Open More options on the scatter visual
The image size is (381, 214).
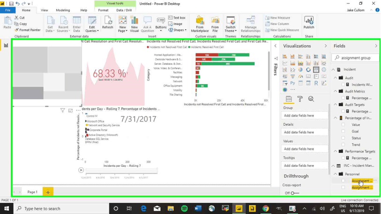[78, 111]
